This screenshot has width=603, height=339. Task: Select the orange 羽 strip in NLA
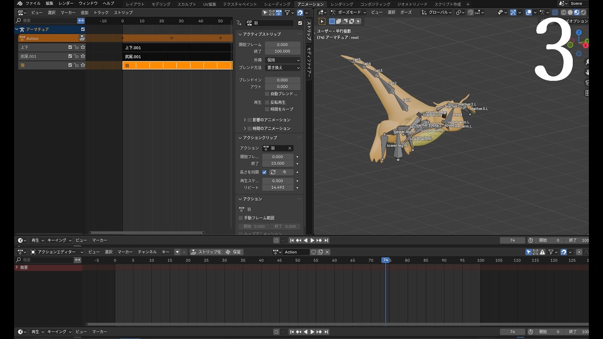pos(178,65)
